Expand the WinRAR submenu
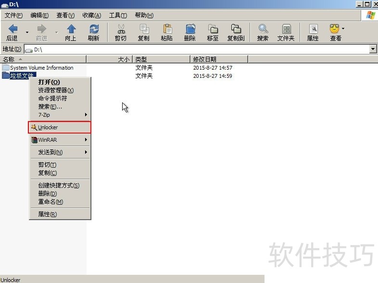 click(60, 140)
